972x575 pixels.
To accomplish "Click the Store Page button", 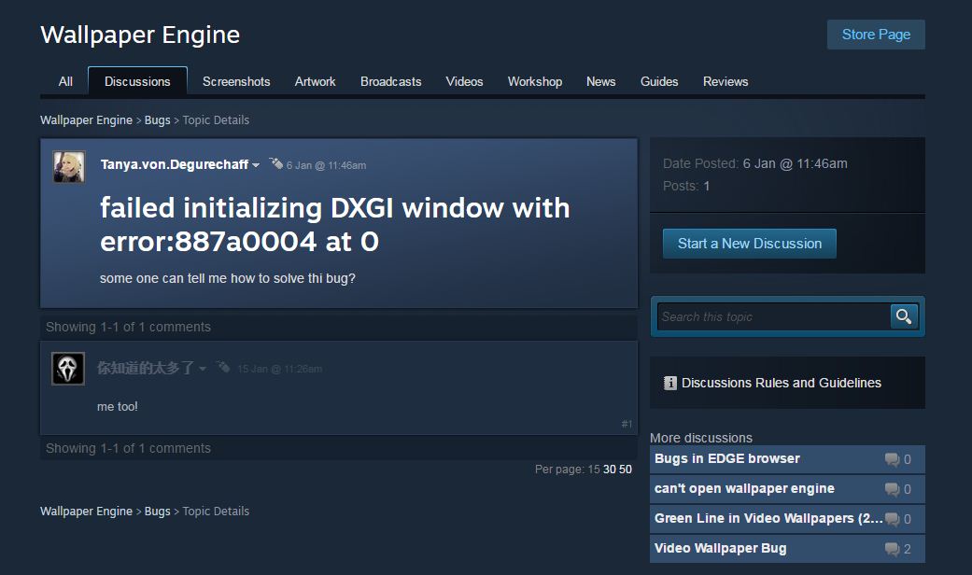I will 875,35.
